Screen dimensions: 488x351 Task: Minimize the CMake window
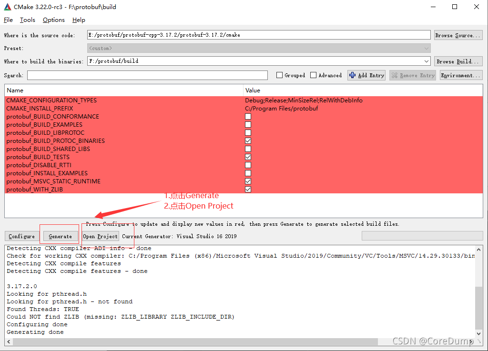(433, 7)
